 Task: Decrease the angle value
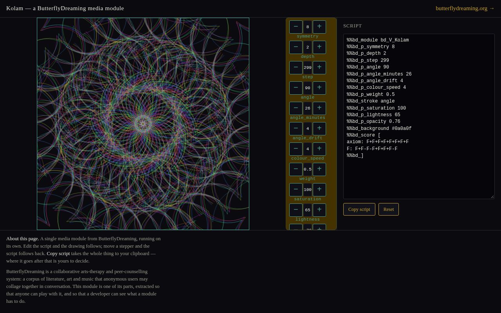pos(296,88)
